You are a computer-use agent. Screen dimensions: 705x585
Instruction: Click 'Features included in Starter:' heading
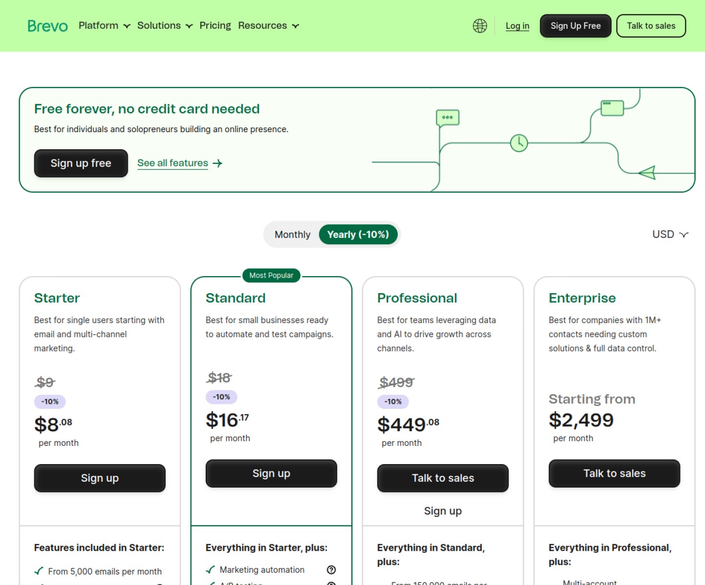[x=99, y=548]
